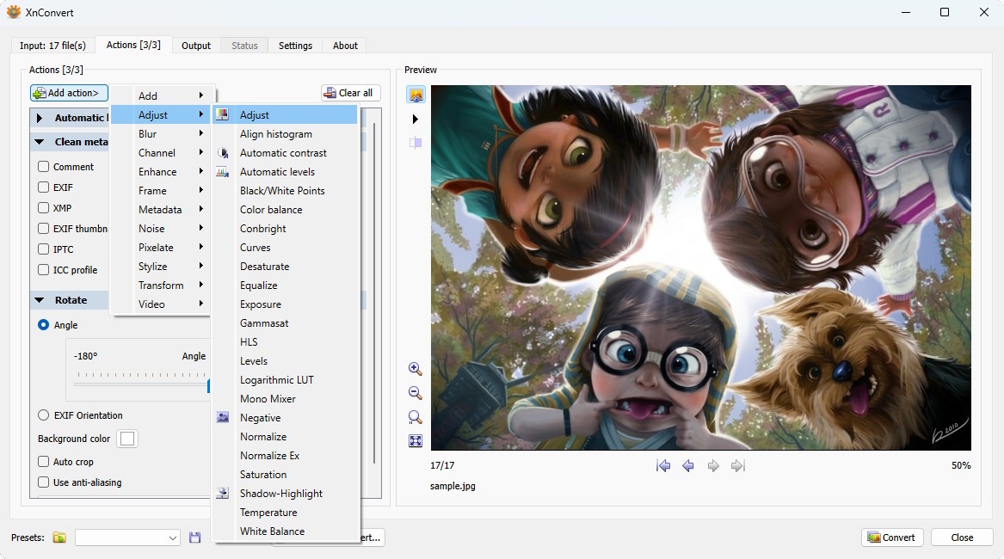Click the XnConvert app logo icon
Viewport: 1004px width, 559px height.
click(x=14, y=12)
